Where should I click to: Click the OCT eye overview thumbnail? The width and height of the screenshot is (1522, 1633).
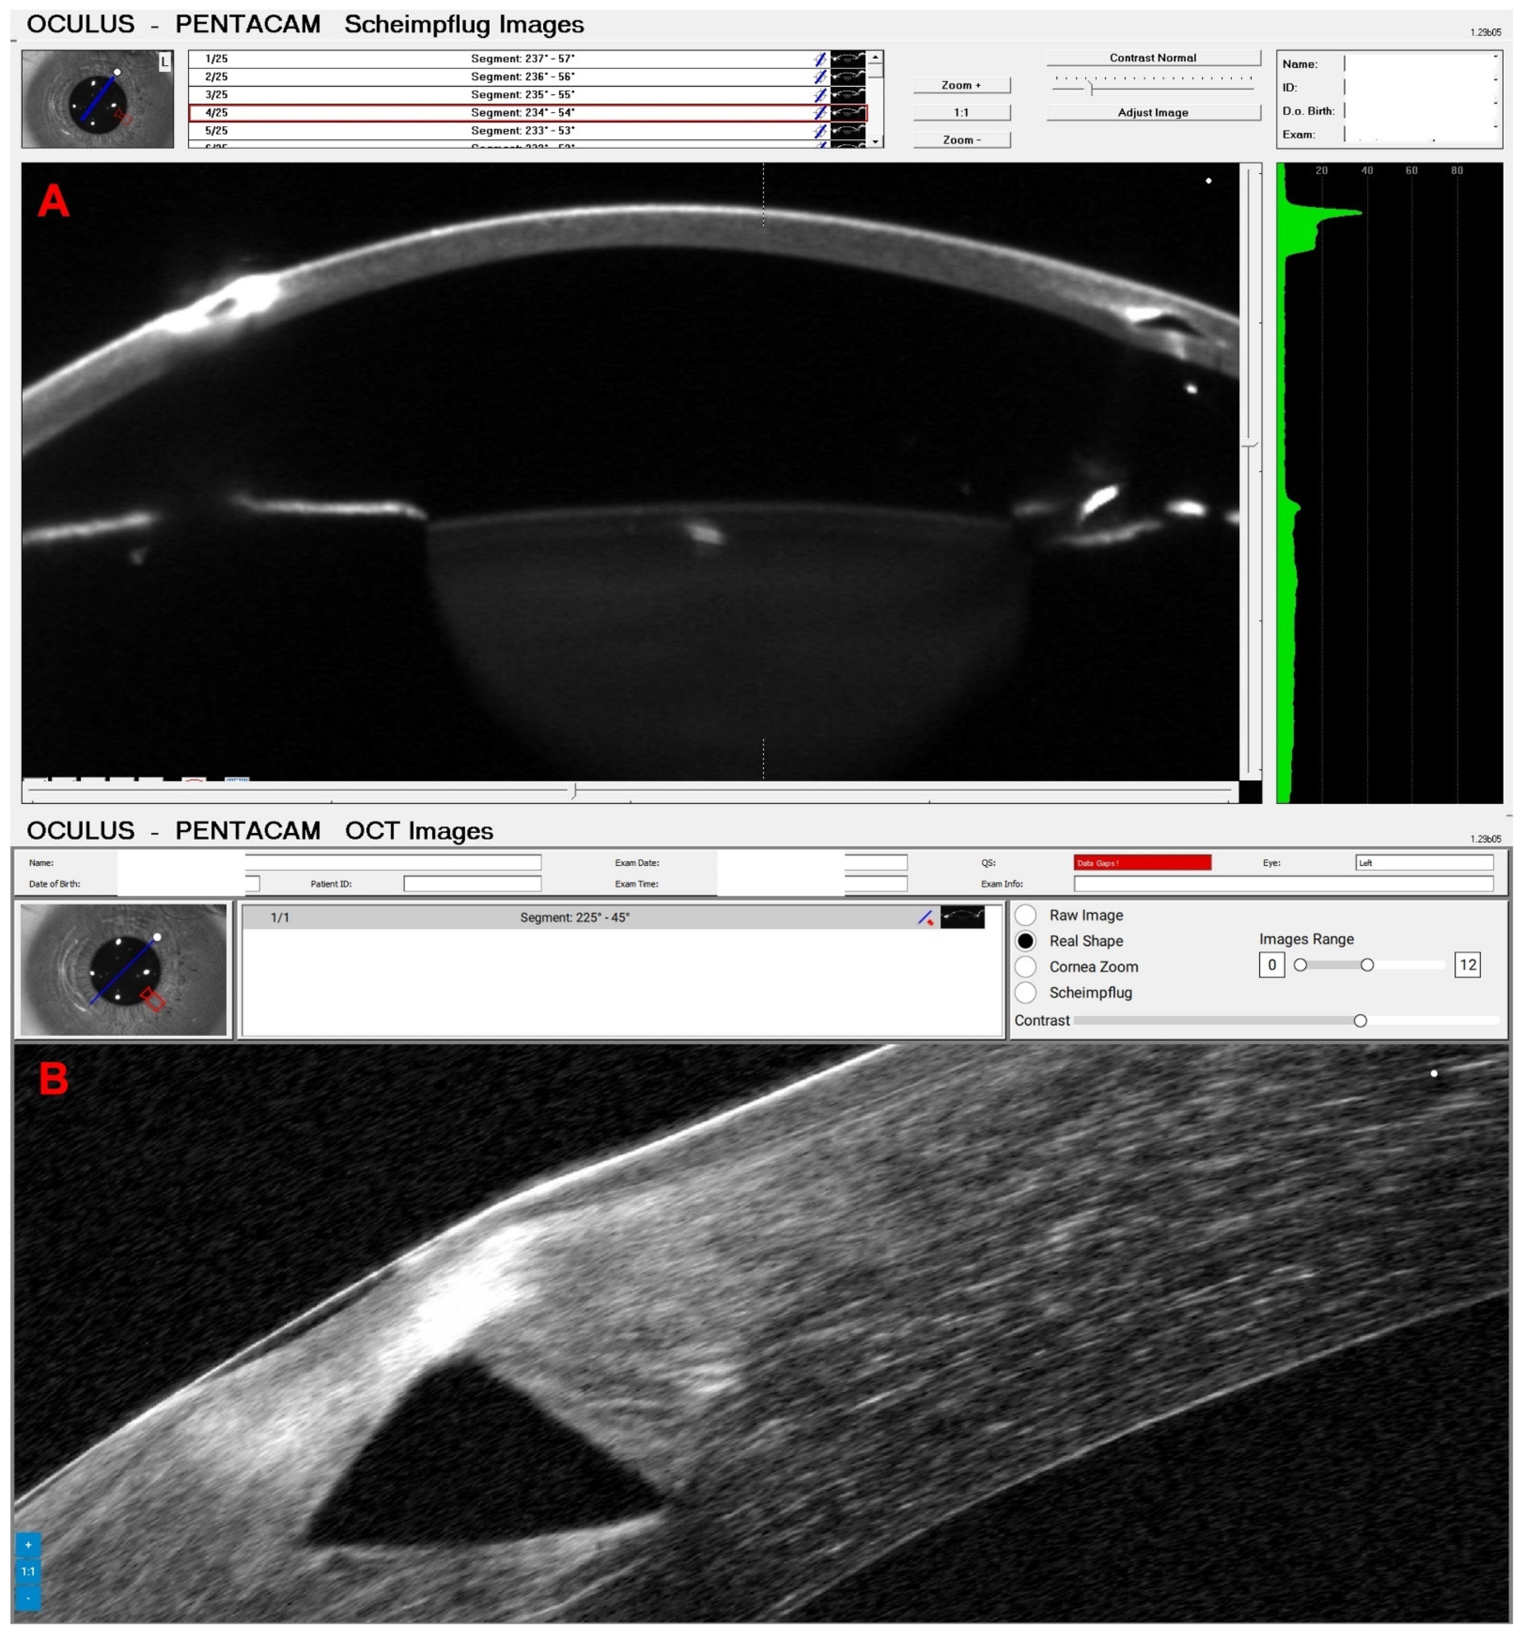[x=123, y=969]
